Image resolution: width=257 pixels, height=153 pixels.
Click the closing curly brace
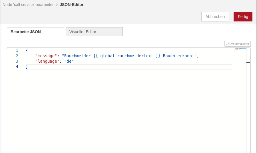27,67
